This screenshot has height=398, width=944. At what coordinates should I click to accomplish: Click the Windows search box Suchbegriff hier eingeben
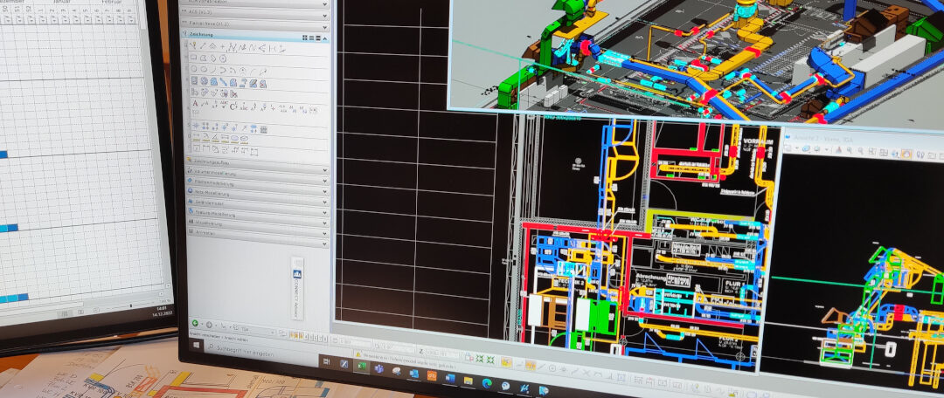point(245,351)
